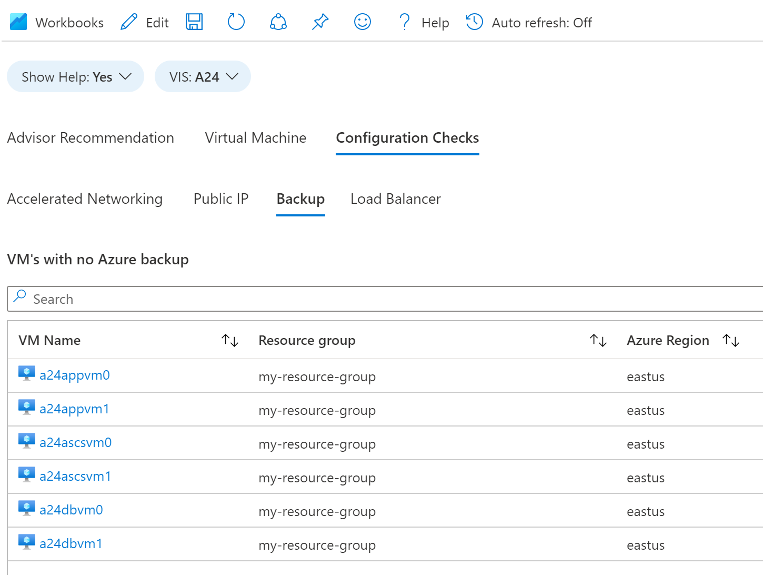Pin the workbook using pin icon
The height and width of the screenshot is (575, 763).
tap(320, 22)
